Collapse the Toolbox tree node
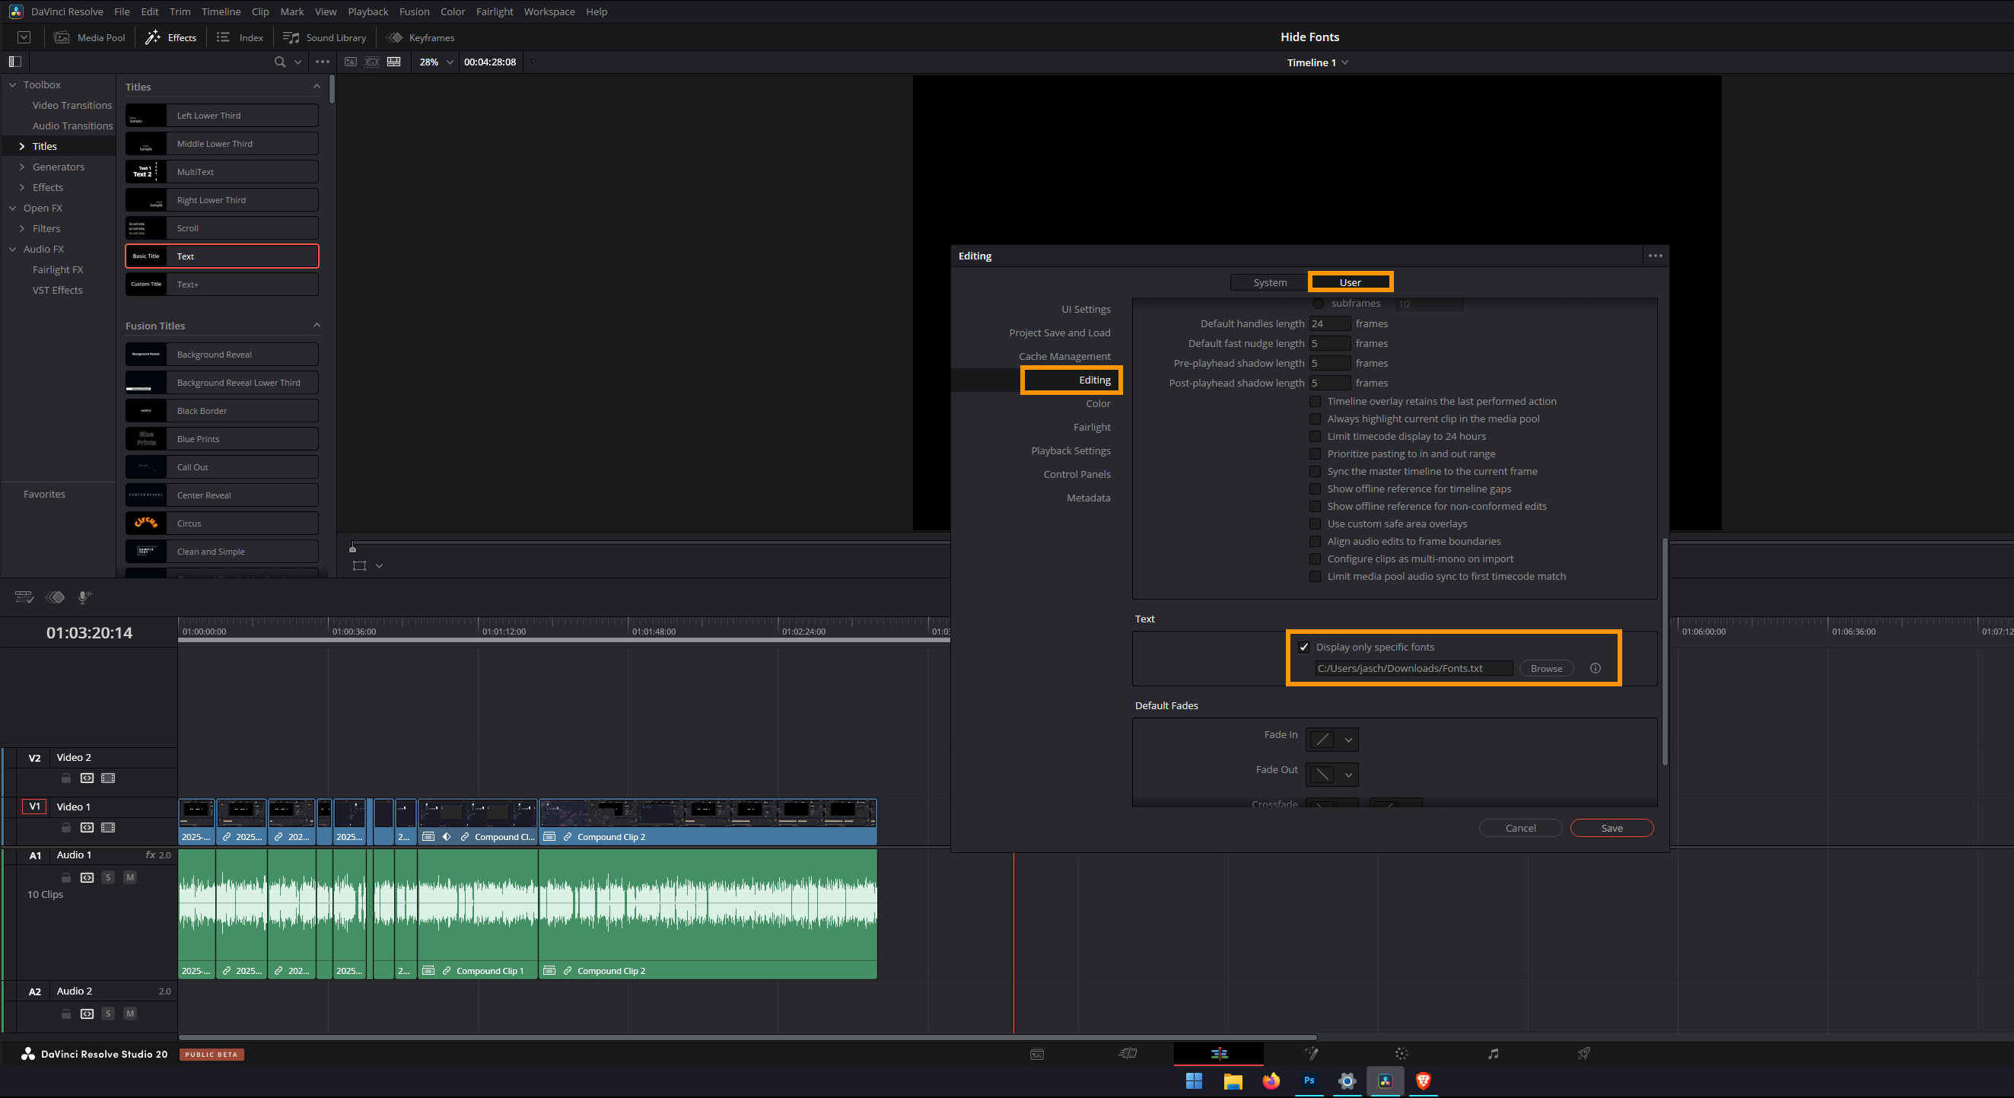This screenshot has width=2014, height=1098. [12, 84]
